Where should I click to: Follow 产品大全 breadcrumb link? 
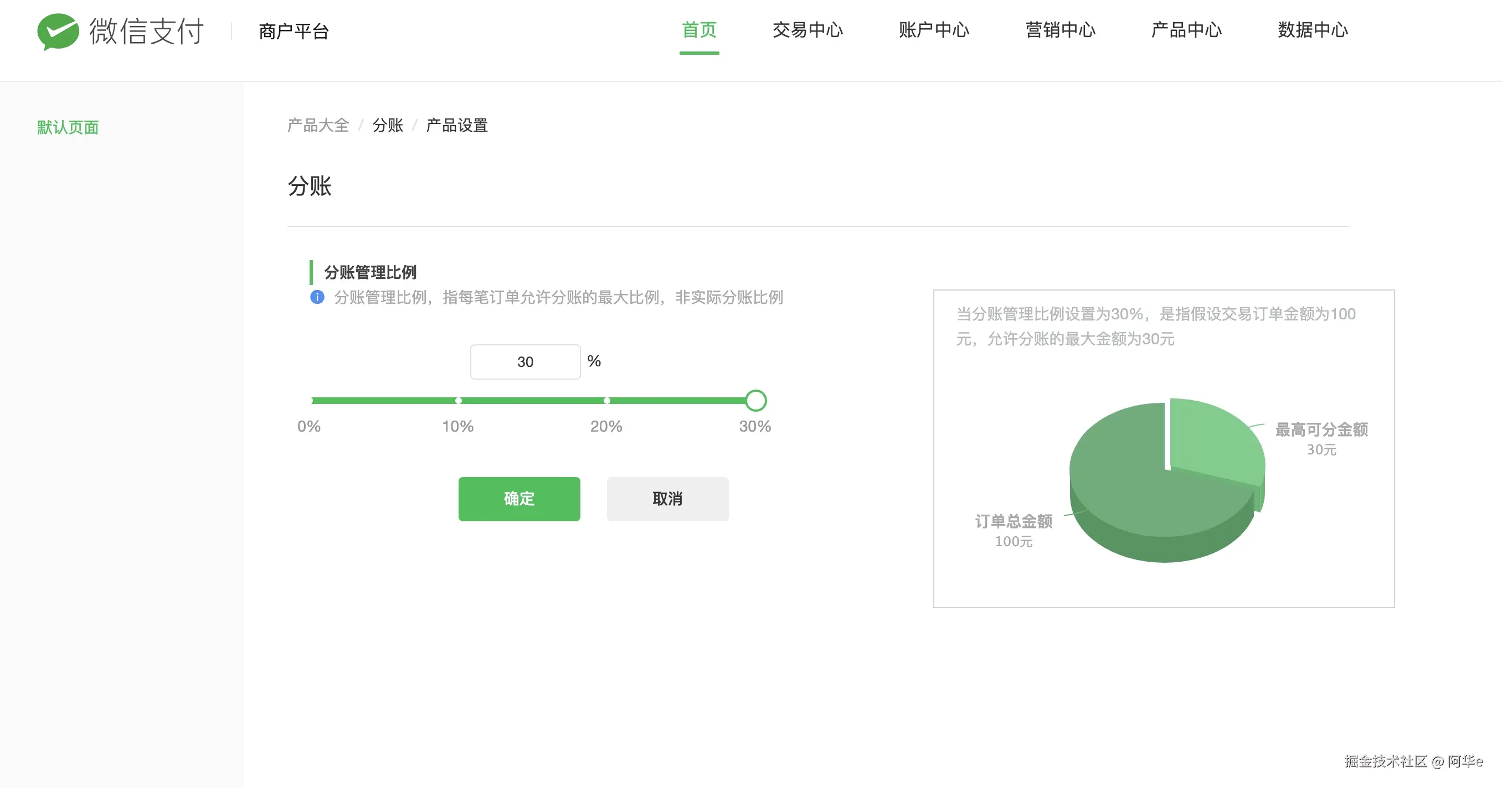click(318, 125)
